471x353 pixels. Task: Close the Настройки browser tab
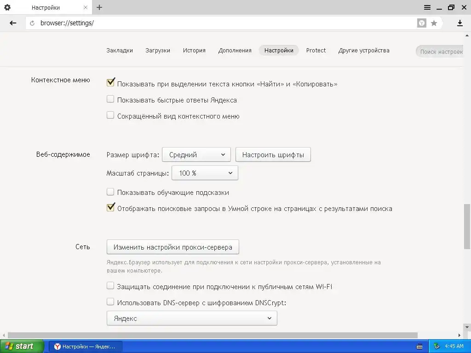tap(85, 7)
